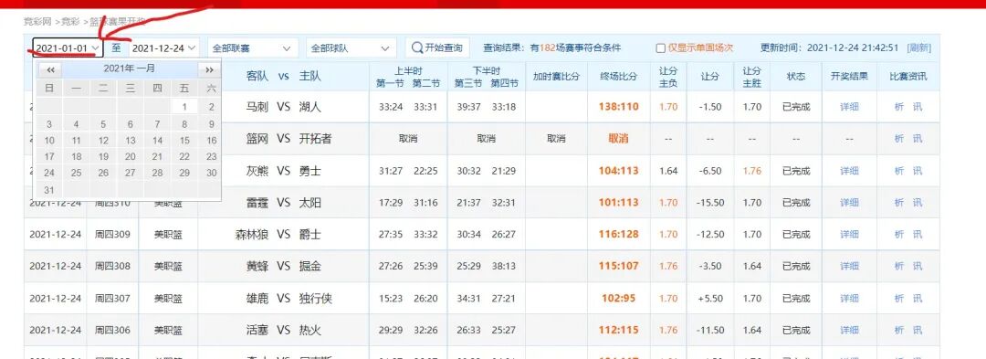The image size is (986, 359).
Task: Click the calendar title 2021年 一月
Action: (x=130, y=69)
